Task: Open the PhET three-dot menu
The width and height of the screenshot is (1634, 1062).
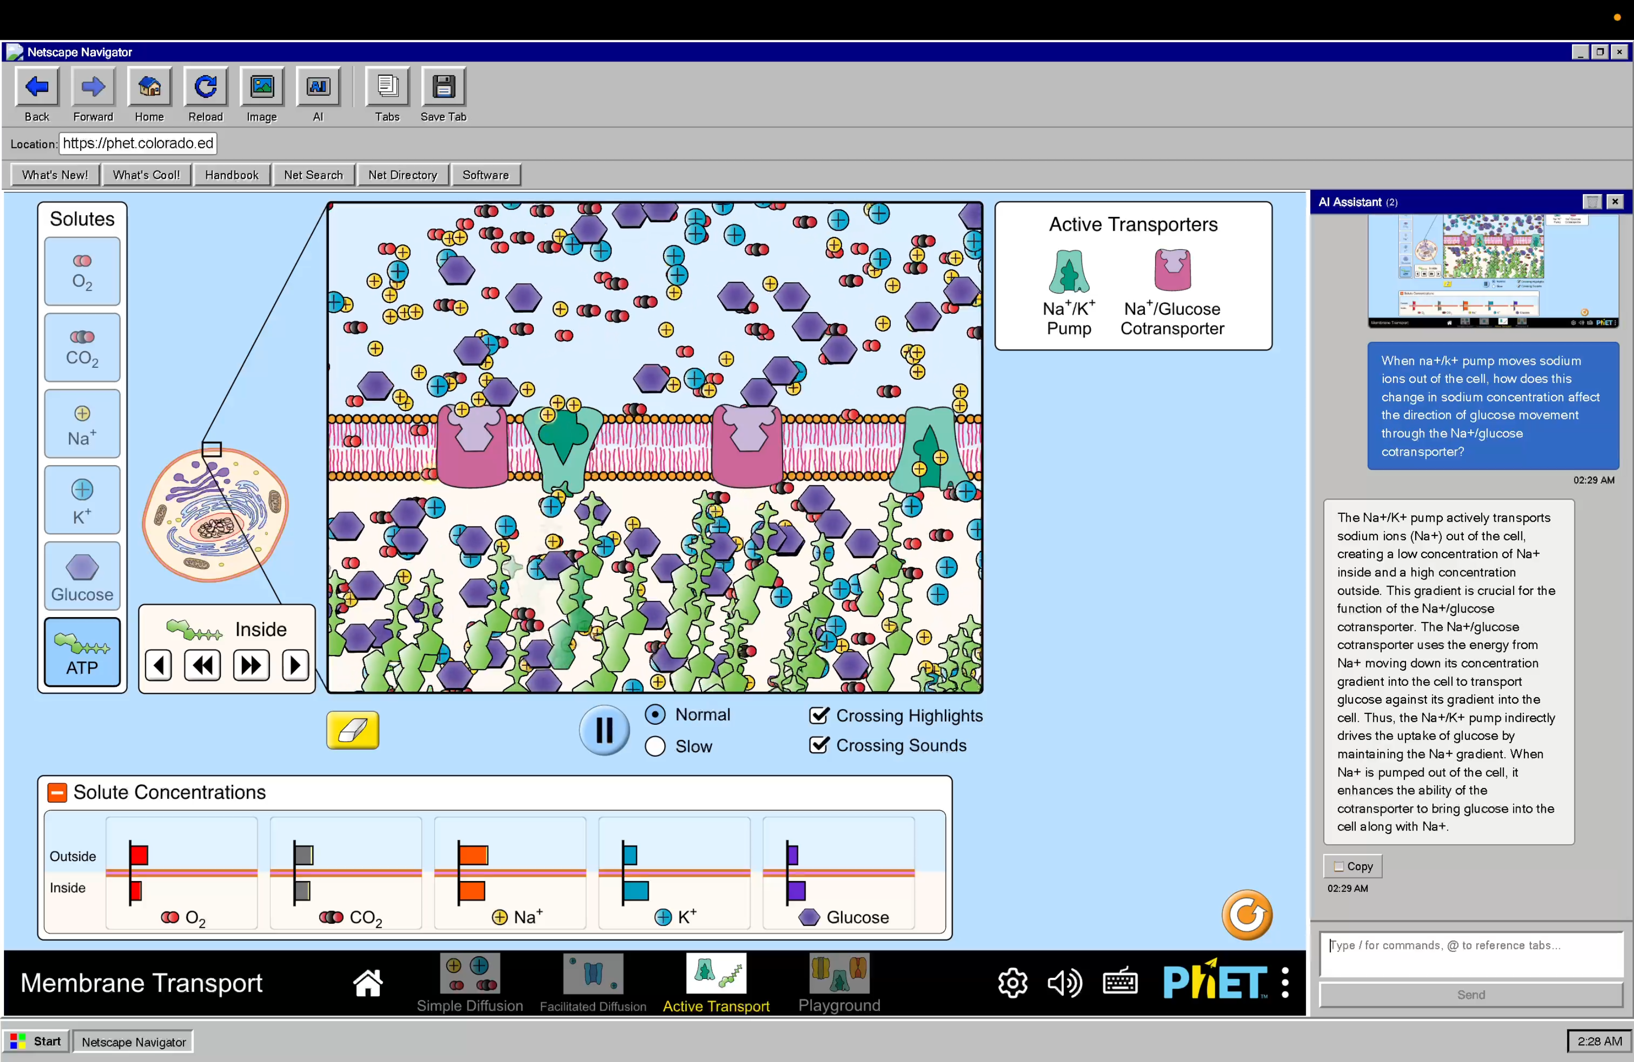Action: click(x=1284, y=982)
